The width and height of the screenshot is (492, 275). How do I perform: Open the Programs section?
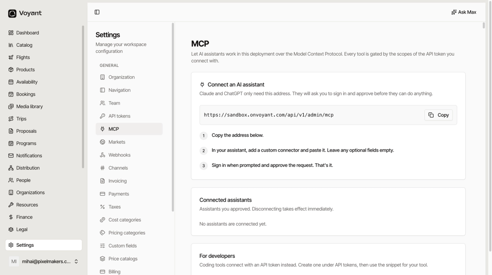(43, 143)
